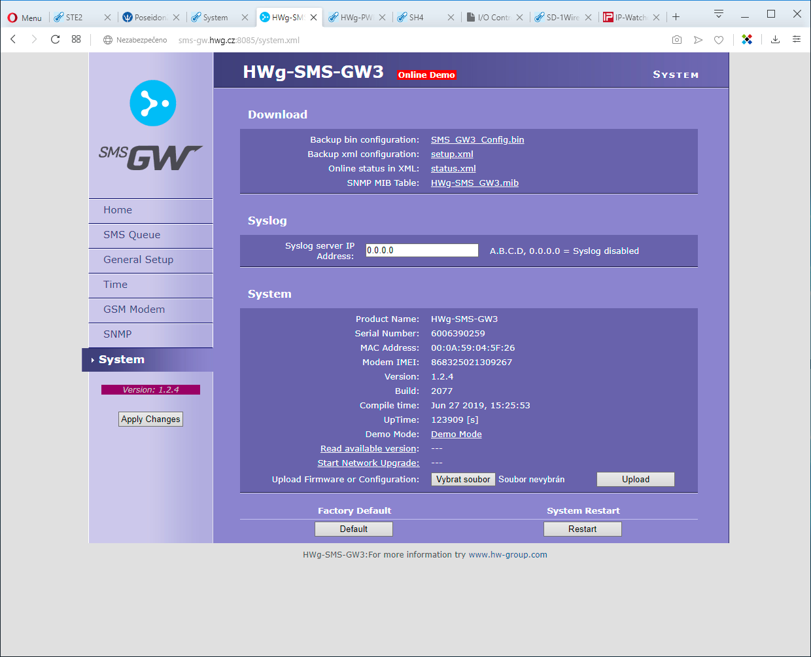This screenshot has width=811, height=657.
Task: Close the Poseidon tab
Action: point(176,18)
